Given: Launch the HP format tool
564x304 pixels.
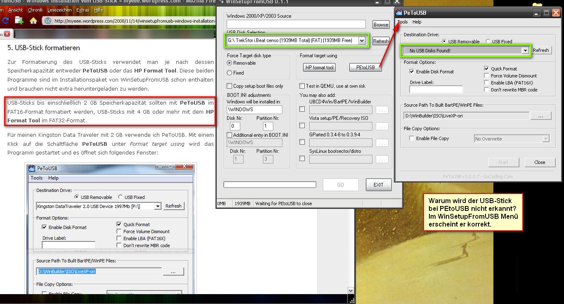Looking at the screenshot, I should (319, 68).
